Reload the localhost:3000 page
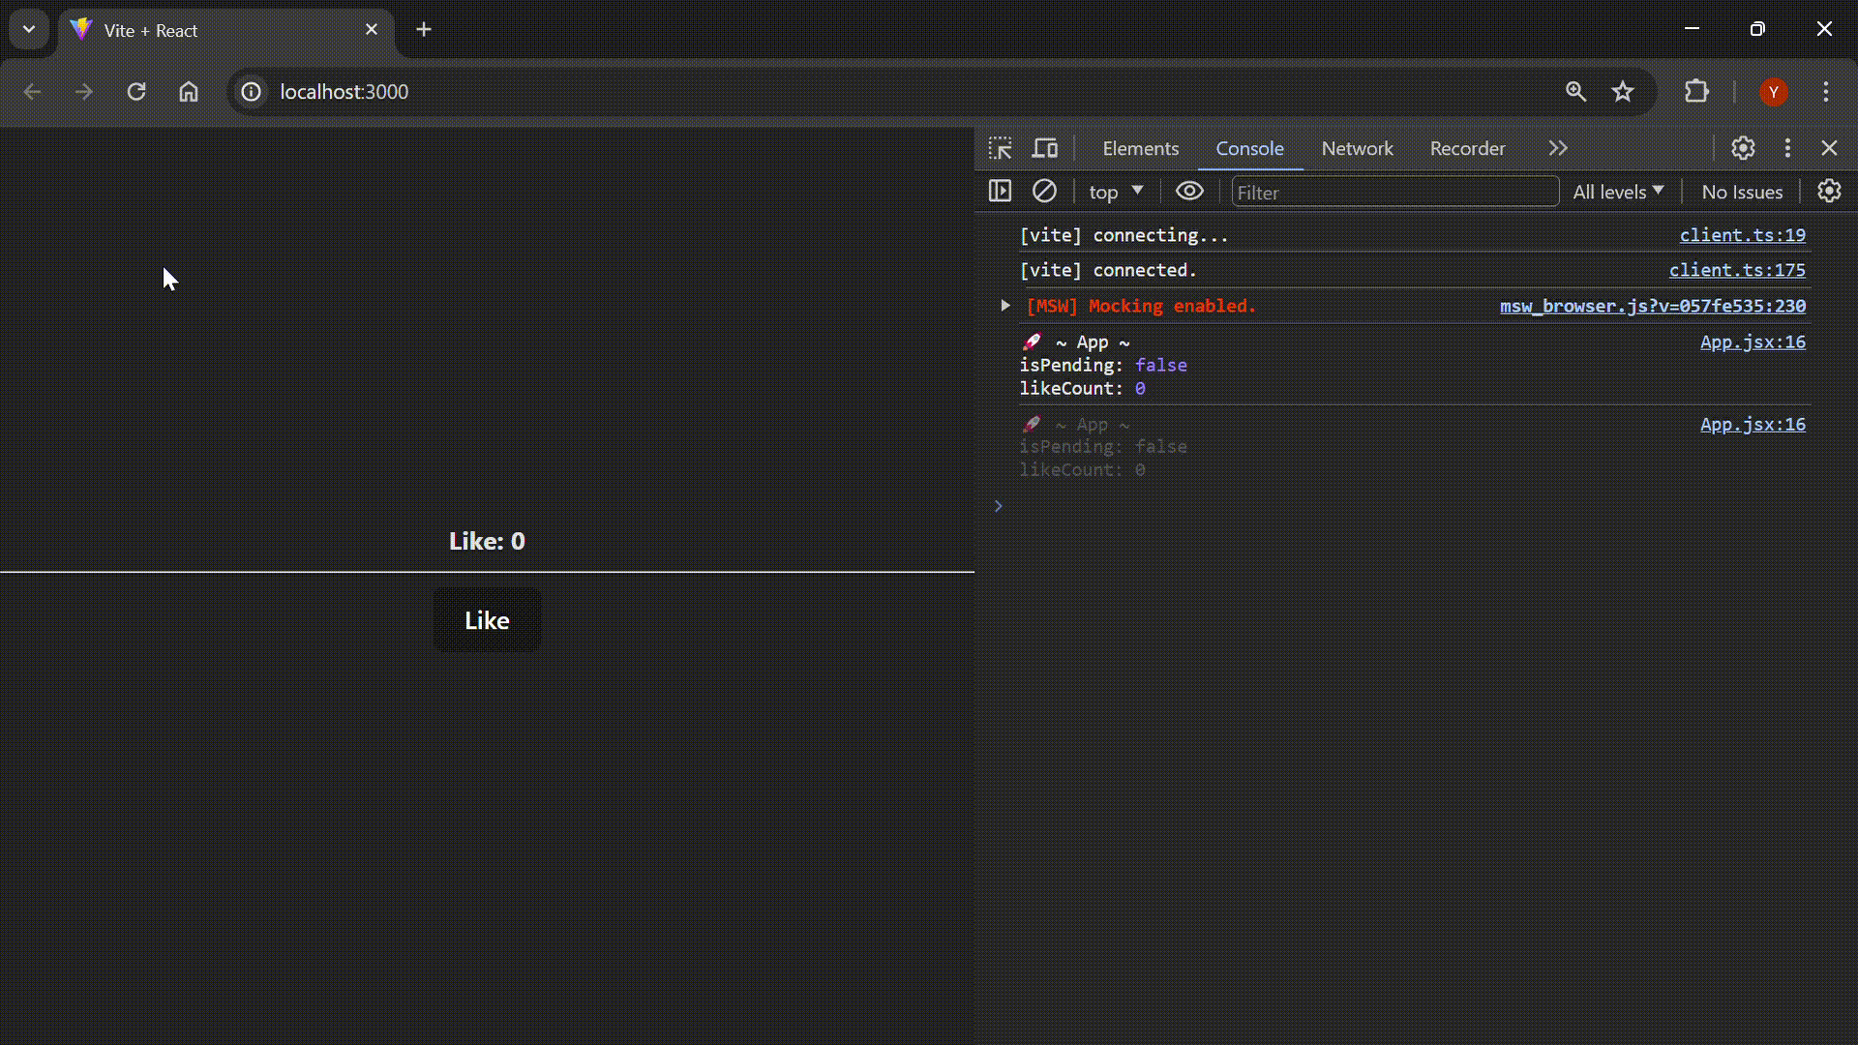This screenshot has width=1858, height=1045. (136, 91)
